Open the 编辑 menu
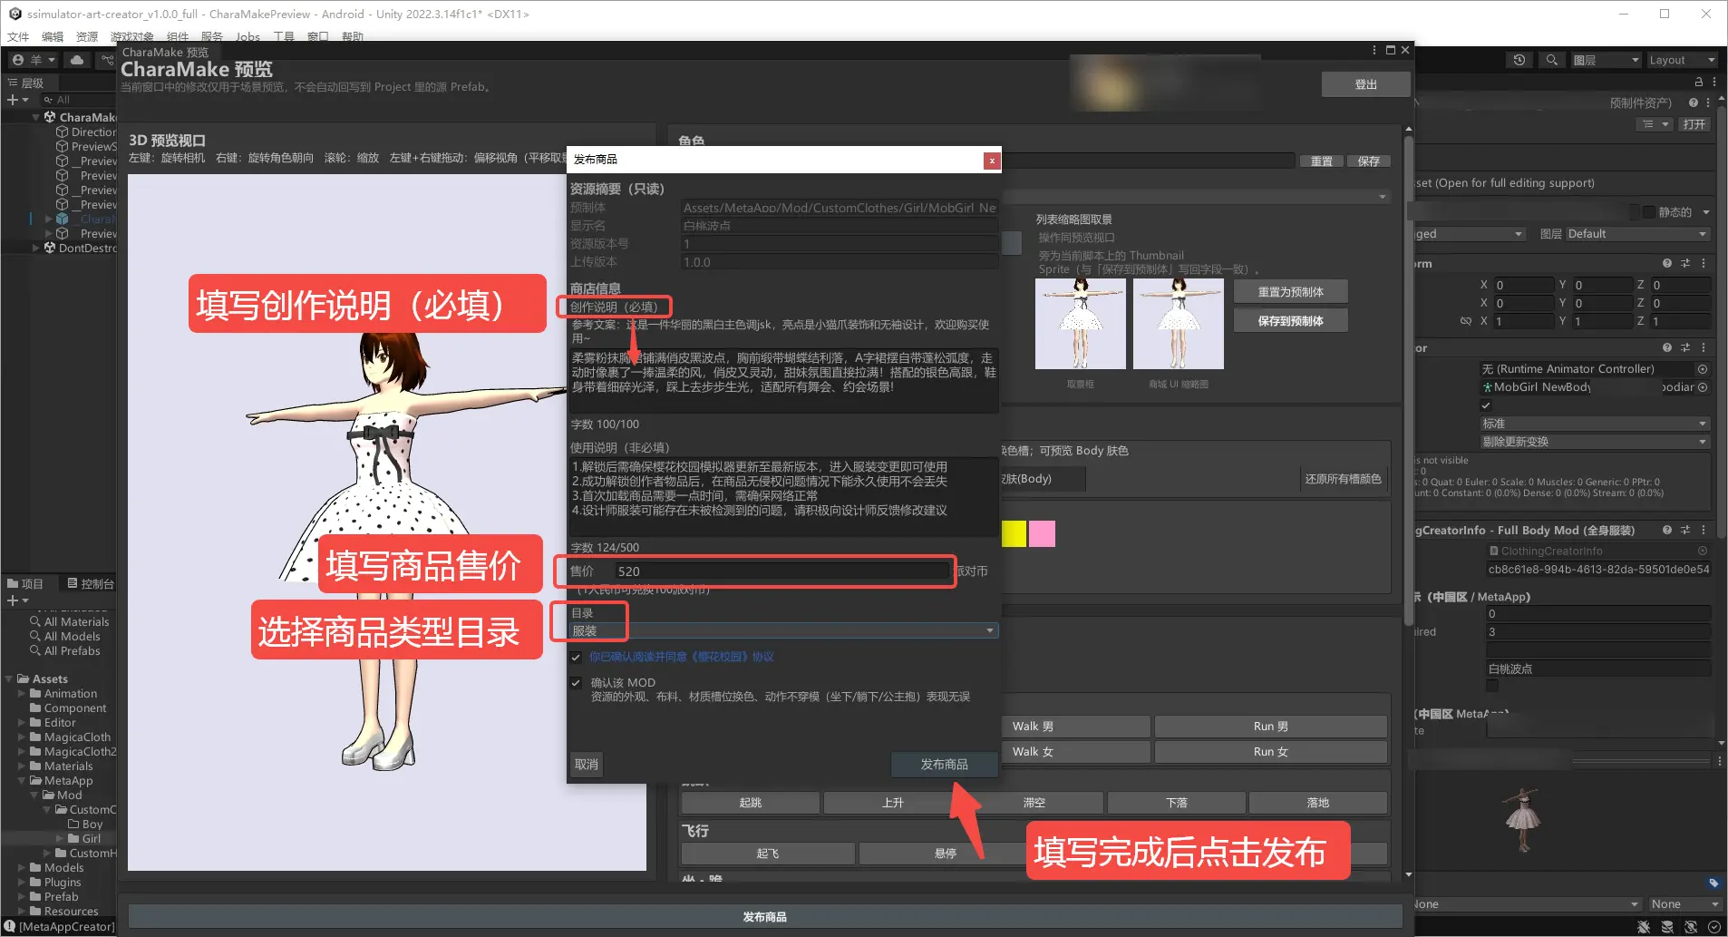The image size is (1728, 937). (x=53, y=37)
